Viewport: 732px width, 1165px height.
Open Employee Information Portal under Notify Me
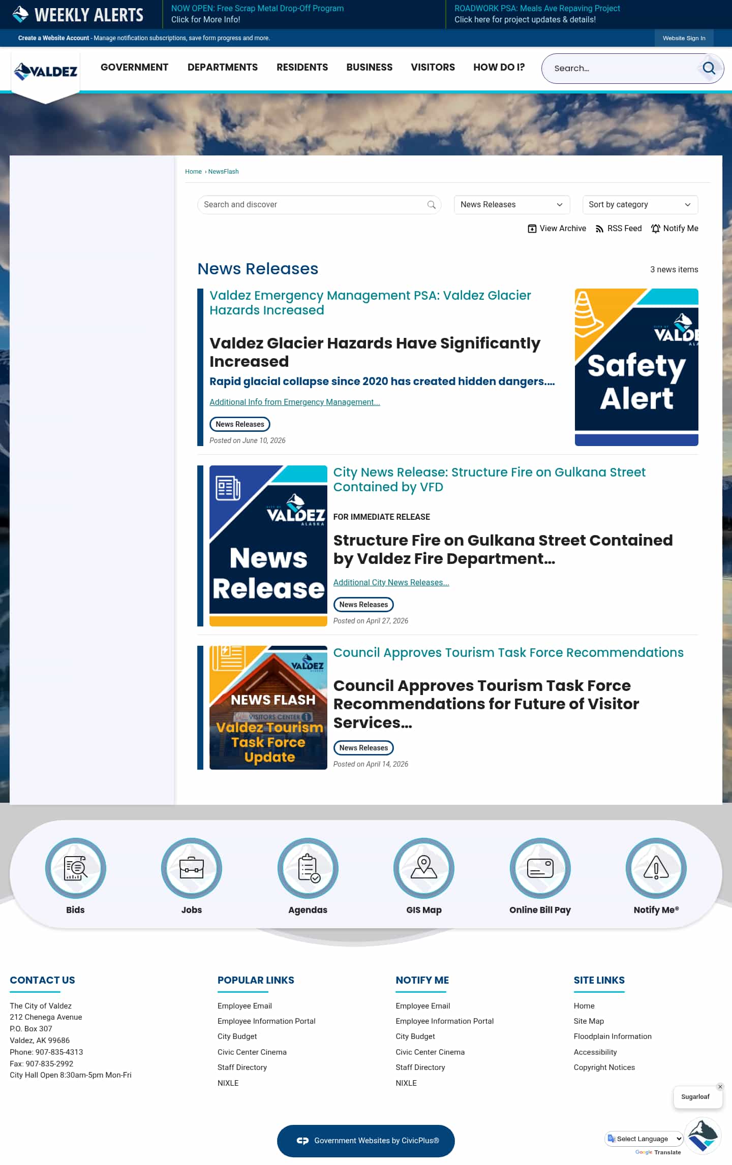[x=444, y=1021]
